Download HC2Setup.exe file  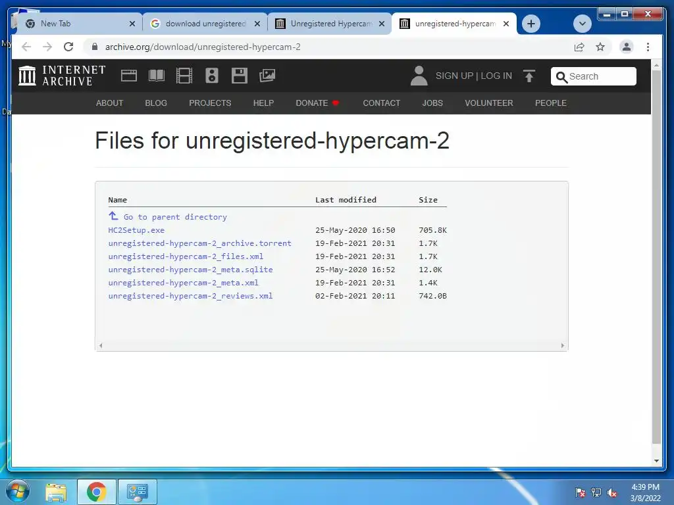click(x=136, y=230)
